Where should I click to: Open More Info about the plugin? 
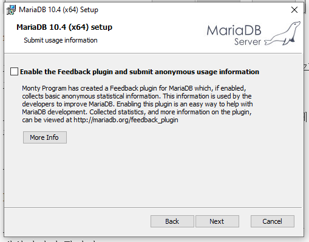tap(45, 137)
